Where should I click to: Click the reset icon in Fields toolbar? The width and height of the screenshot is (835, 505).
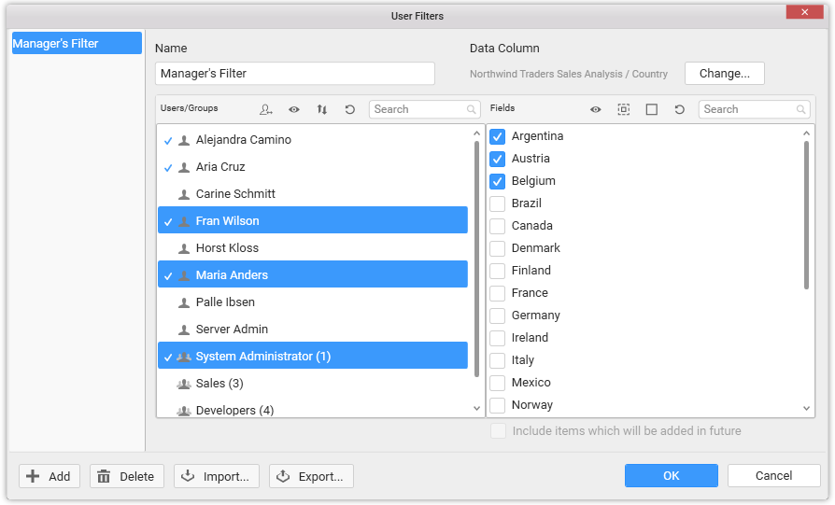click(x=680, y=109)
